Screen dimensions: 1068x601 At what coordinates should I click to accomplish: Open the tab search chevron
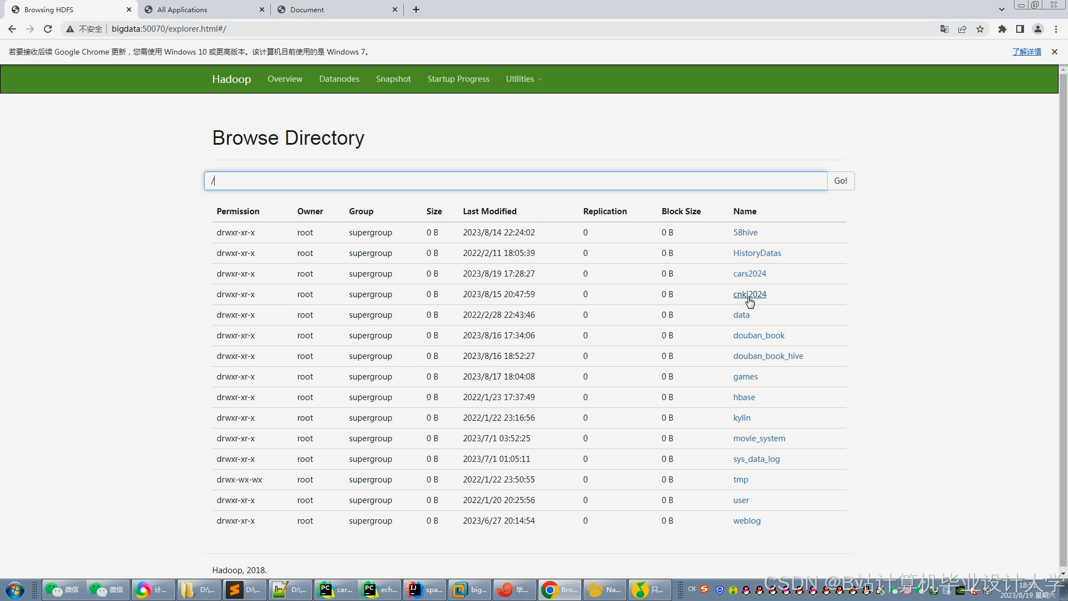coord(1001,9)
